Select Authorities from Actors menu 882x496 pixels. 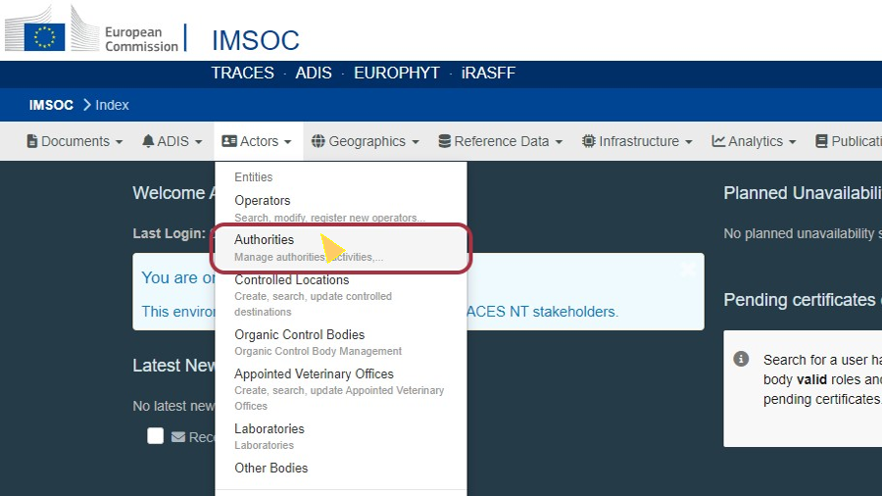click(341, 247)
